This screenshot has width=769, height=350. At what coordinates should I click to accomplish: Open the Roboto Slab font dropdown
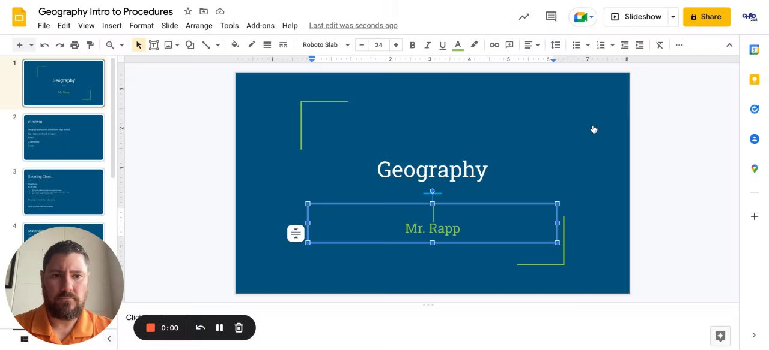(326, 45)
